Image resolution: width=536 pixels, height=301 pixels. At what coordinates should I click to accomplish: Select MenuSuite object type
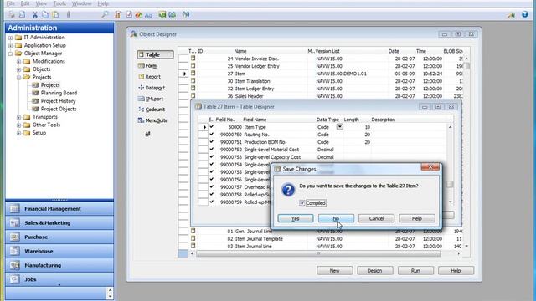pos(152,120)
